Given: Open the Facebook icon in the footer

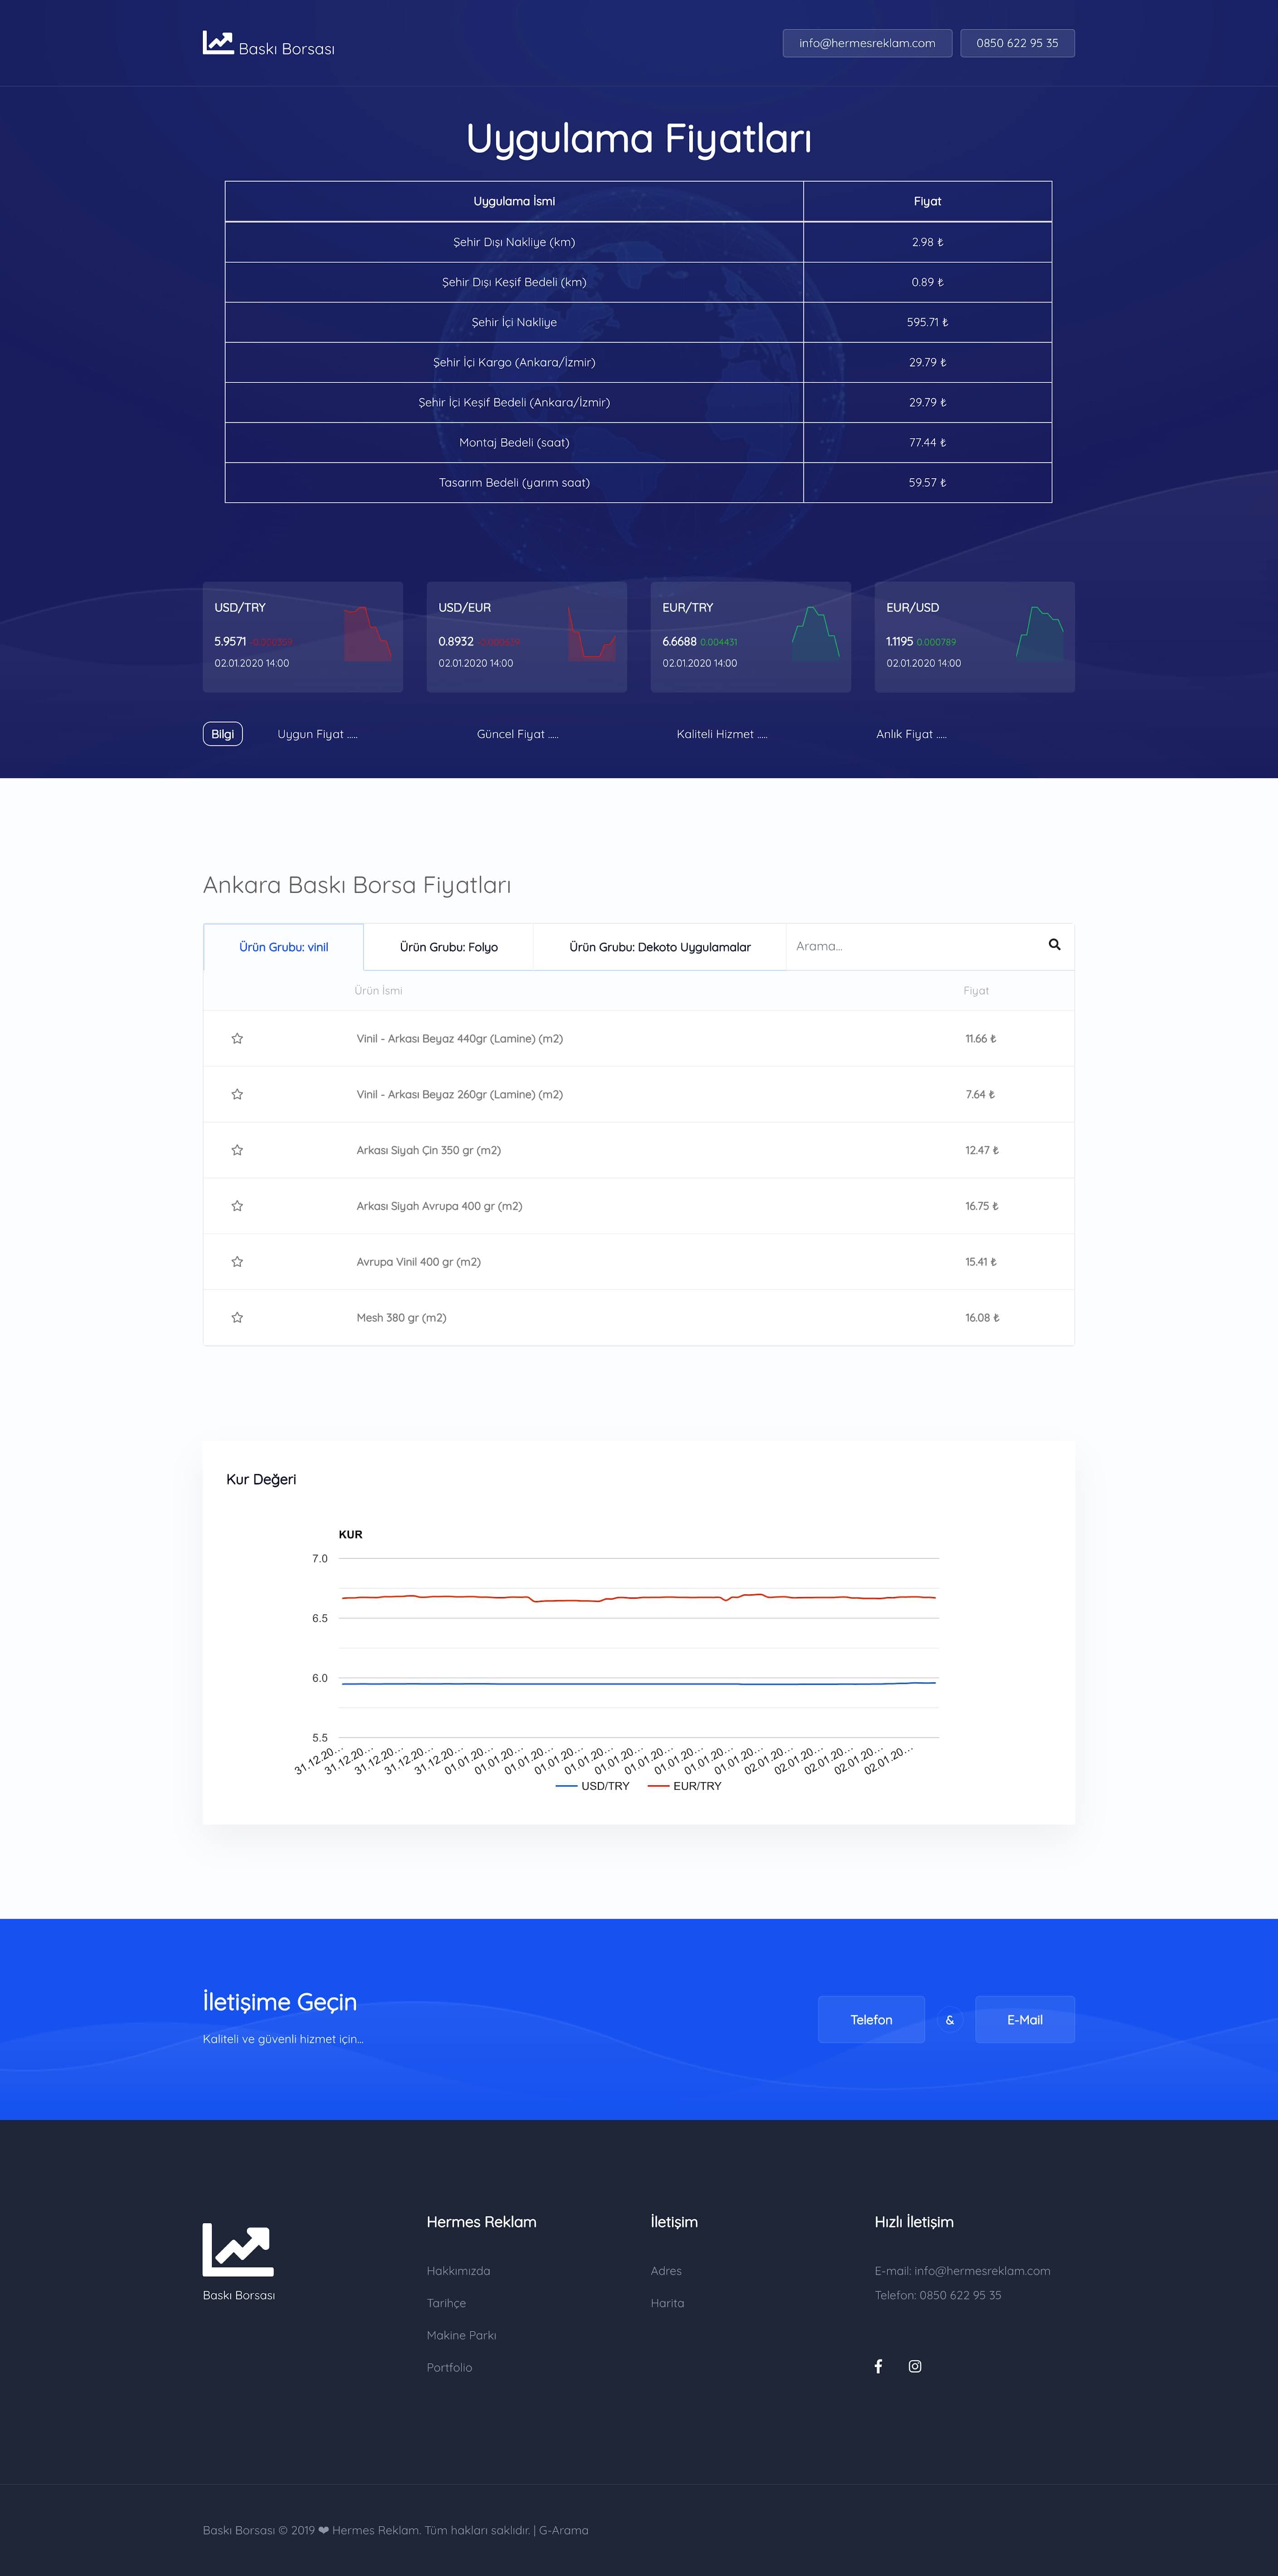Looking at the screenshot, I should (878, 2366).
